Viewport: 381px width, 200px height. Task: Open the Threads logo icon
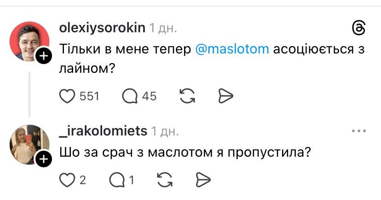click(x=358, y=29)
